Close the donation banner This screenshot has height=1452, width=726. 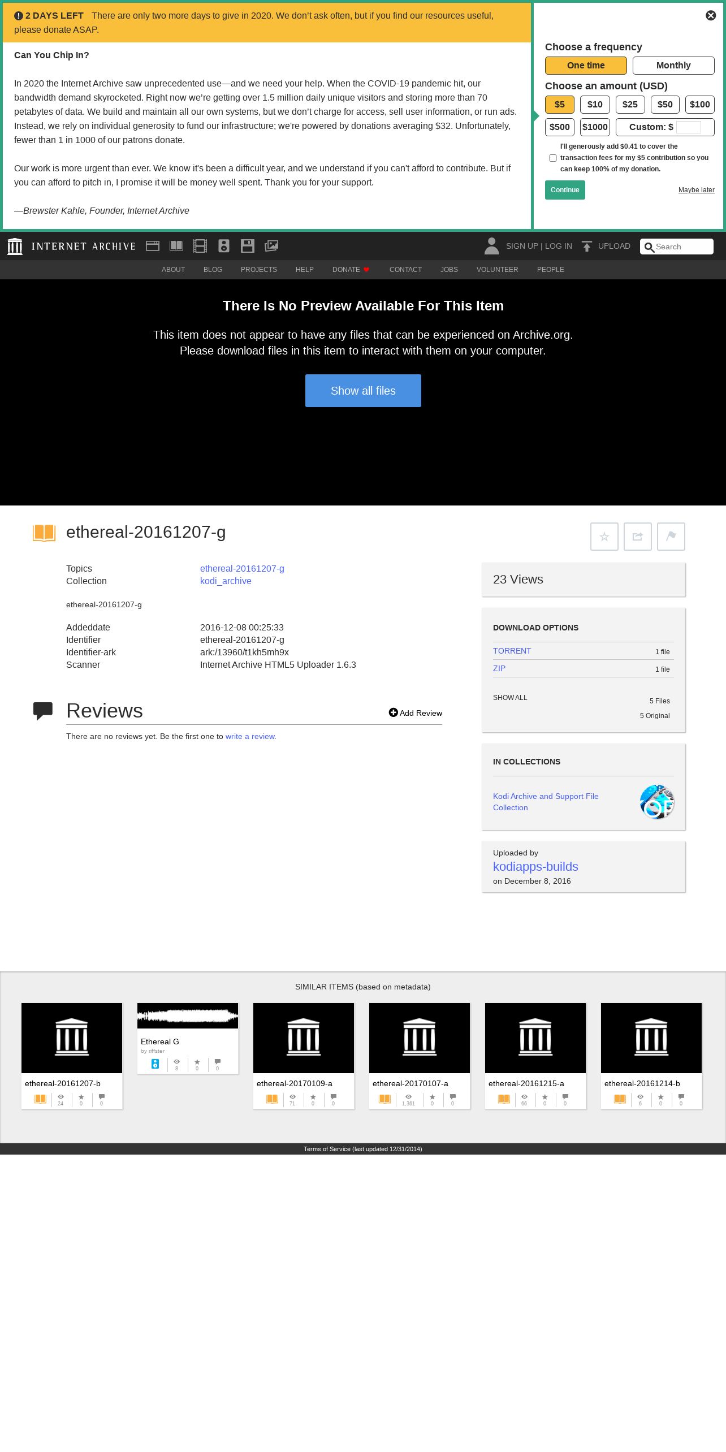[711, 15]
